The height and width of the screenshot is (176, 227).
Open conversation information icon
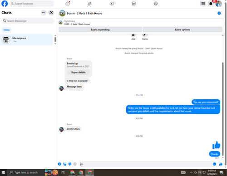pyautogui.click(x=219, y=13)
